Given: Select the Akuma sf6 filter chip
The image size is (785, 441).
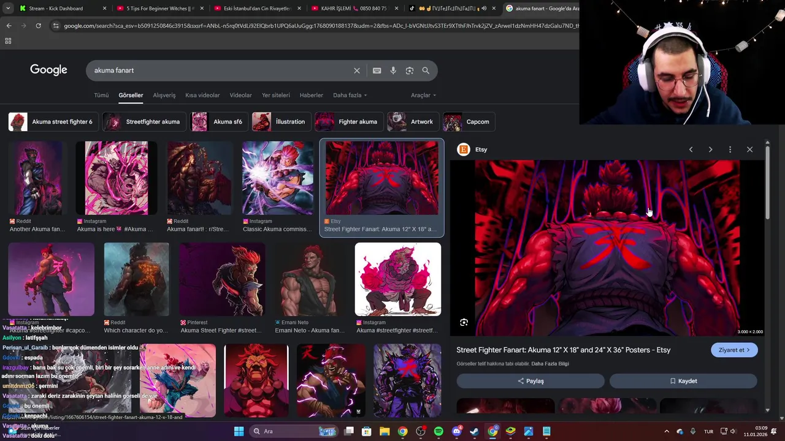Looking at the screenshot, I should point(220,122).
